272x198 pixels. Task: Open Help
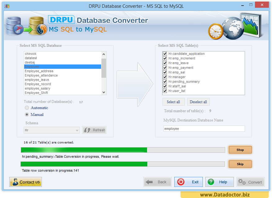click(x=220, y=182)
